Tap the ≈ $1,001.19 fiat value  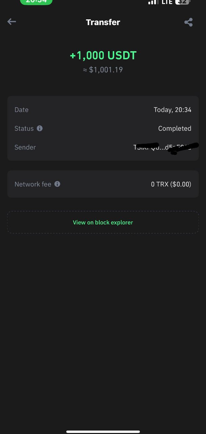[103, 70]
